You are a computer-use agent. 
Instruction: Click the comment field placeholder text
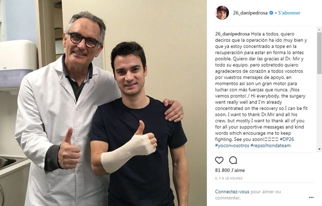[x=248, y=195]
